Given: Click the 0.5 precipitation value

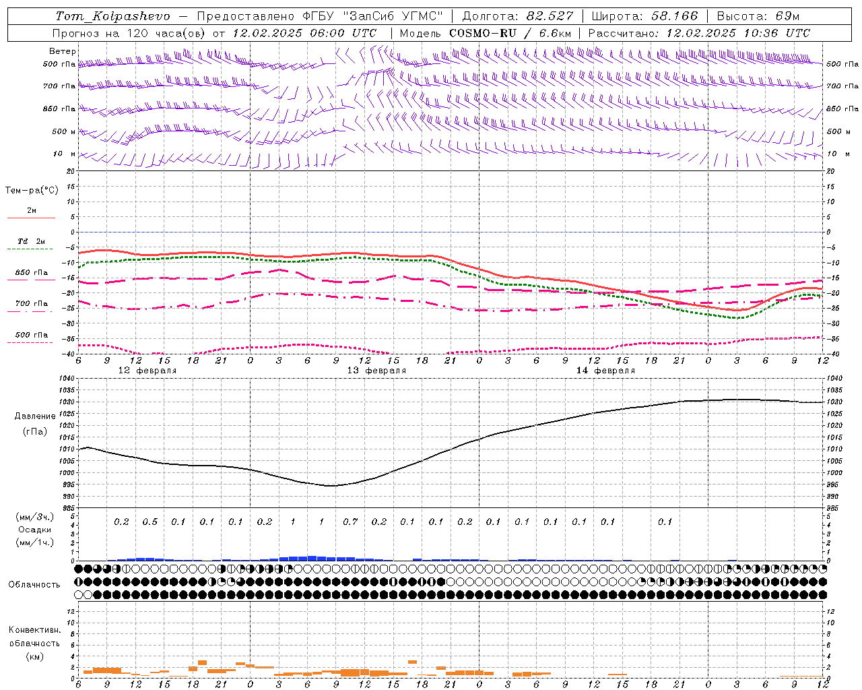Looking at the screenshot, I should point(150,522).
